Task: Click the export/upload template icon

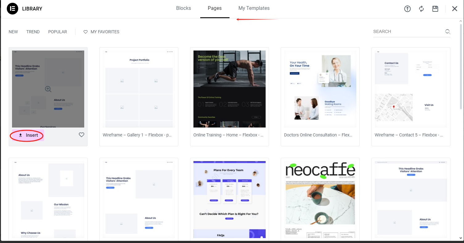Action: click(407, 9)
